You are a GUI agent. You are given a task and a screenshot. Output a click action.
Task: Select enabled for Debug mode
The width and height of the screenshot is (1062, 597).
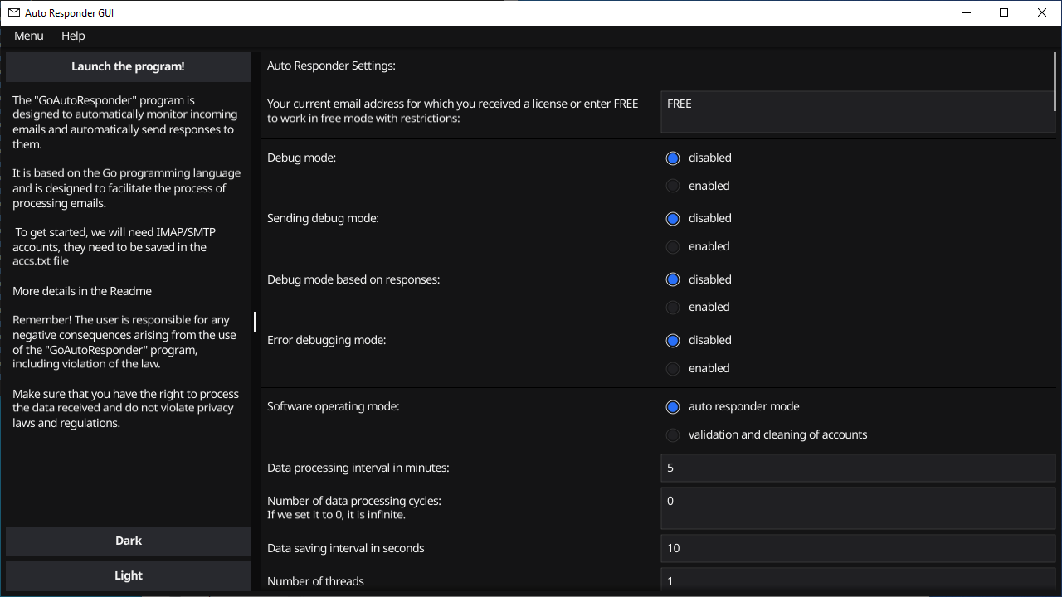698,186
